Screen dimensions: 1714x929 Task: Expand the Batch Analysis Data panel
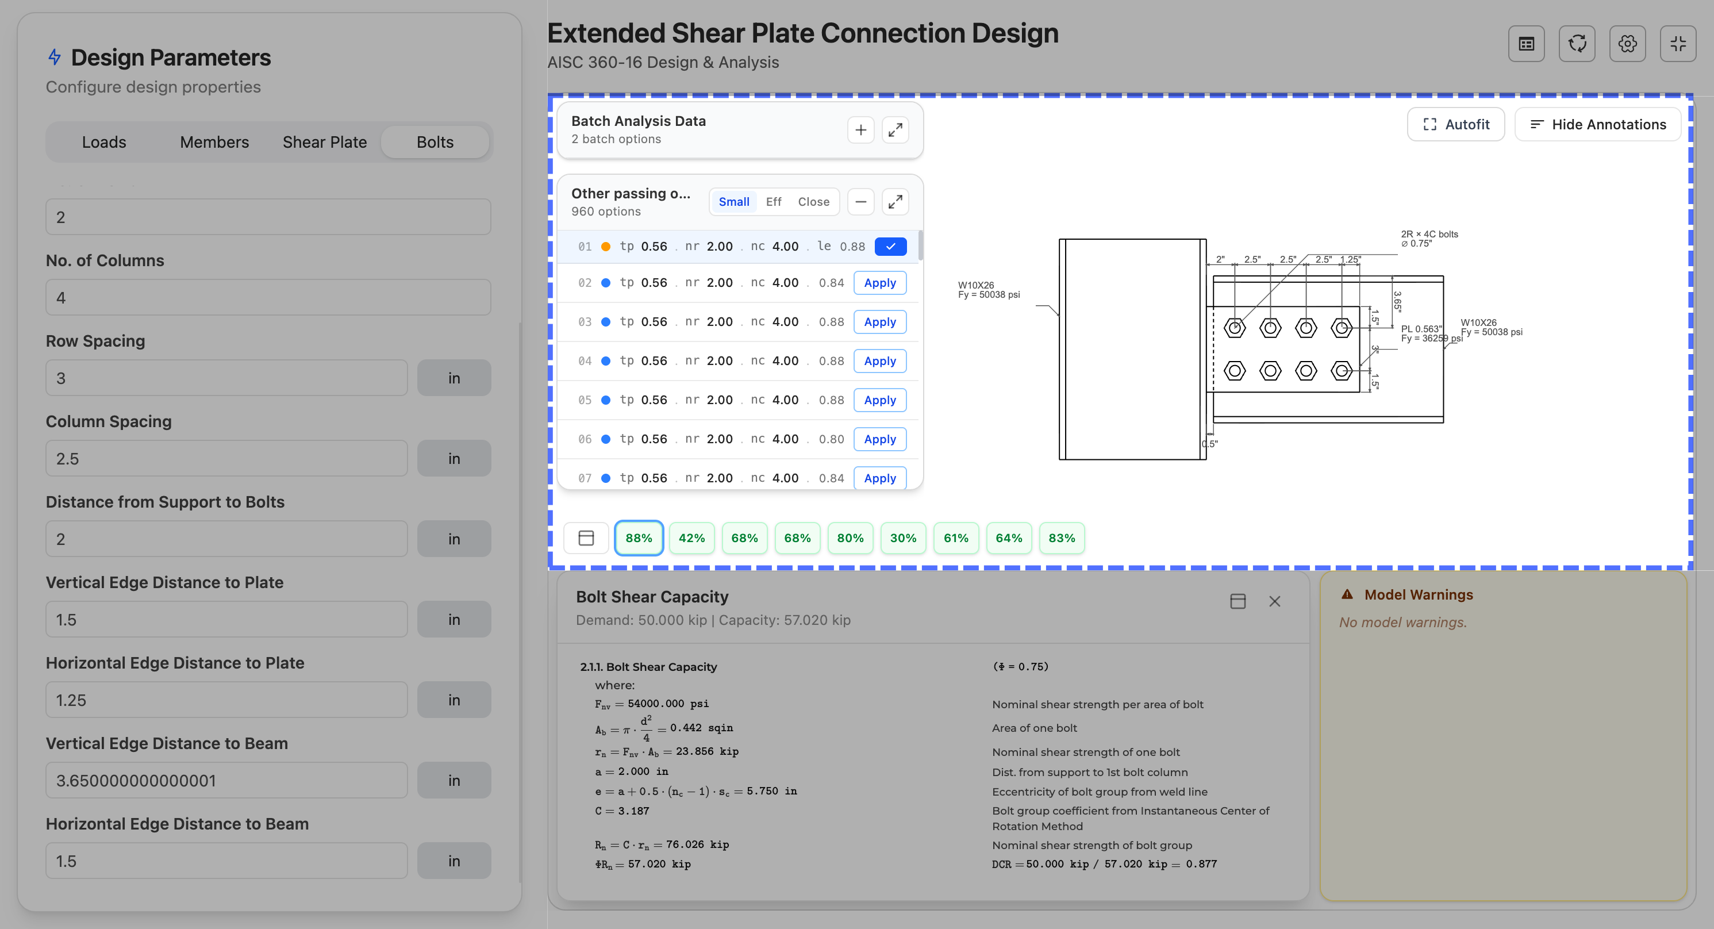coord(896,130)
